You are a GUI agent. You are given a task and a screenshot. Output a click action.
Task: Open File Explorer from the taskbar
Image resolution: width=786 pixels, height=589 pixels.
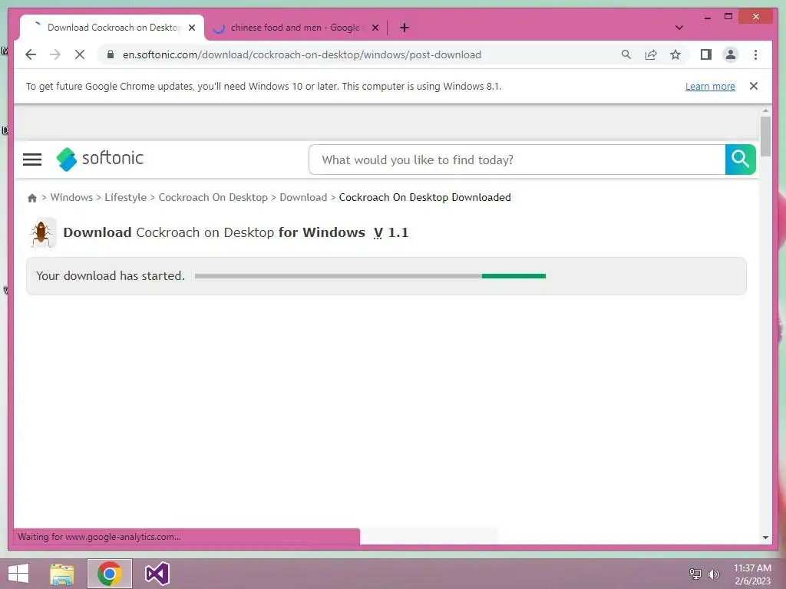pyautogui.click(x=61, y=574)
